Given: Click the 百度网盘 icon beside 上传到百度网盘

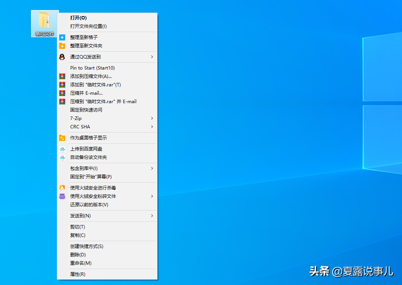Looking at the screenshot, I should point(62,149).
